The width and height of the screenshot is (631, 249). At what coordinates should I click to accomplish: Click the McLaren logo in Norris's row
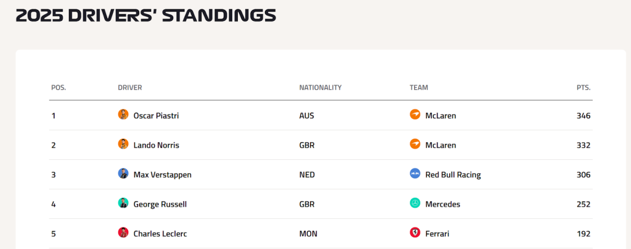click(415, 144)
